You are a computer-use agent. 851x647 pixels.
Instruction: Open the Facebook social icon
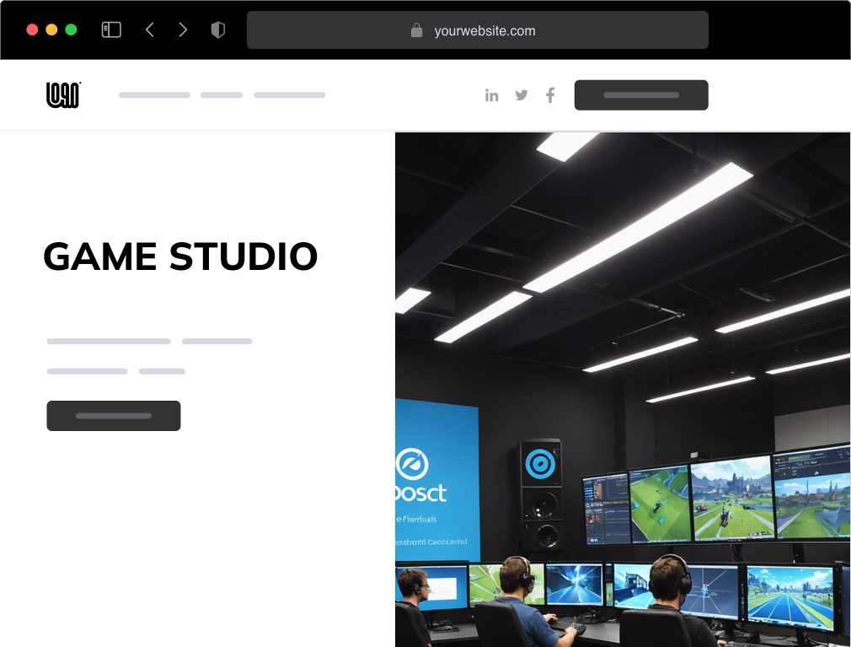(x=550, y=94)
